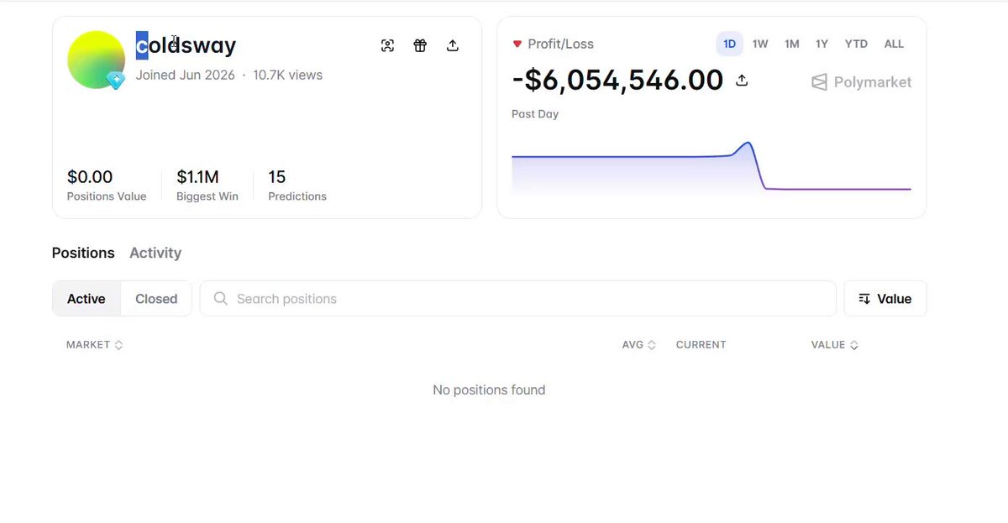Click the coldsway profile avatar
The image size is (1008, 523).
pyautogui.click(x=96, y=60)
